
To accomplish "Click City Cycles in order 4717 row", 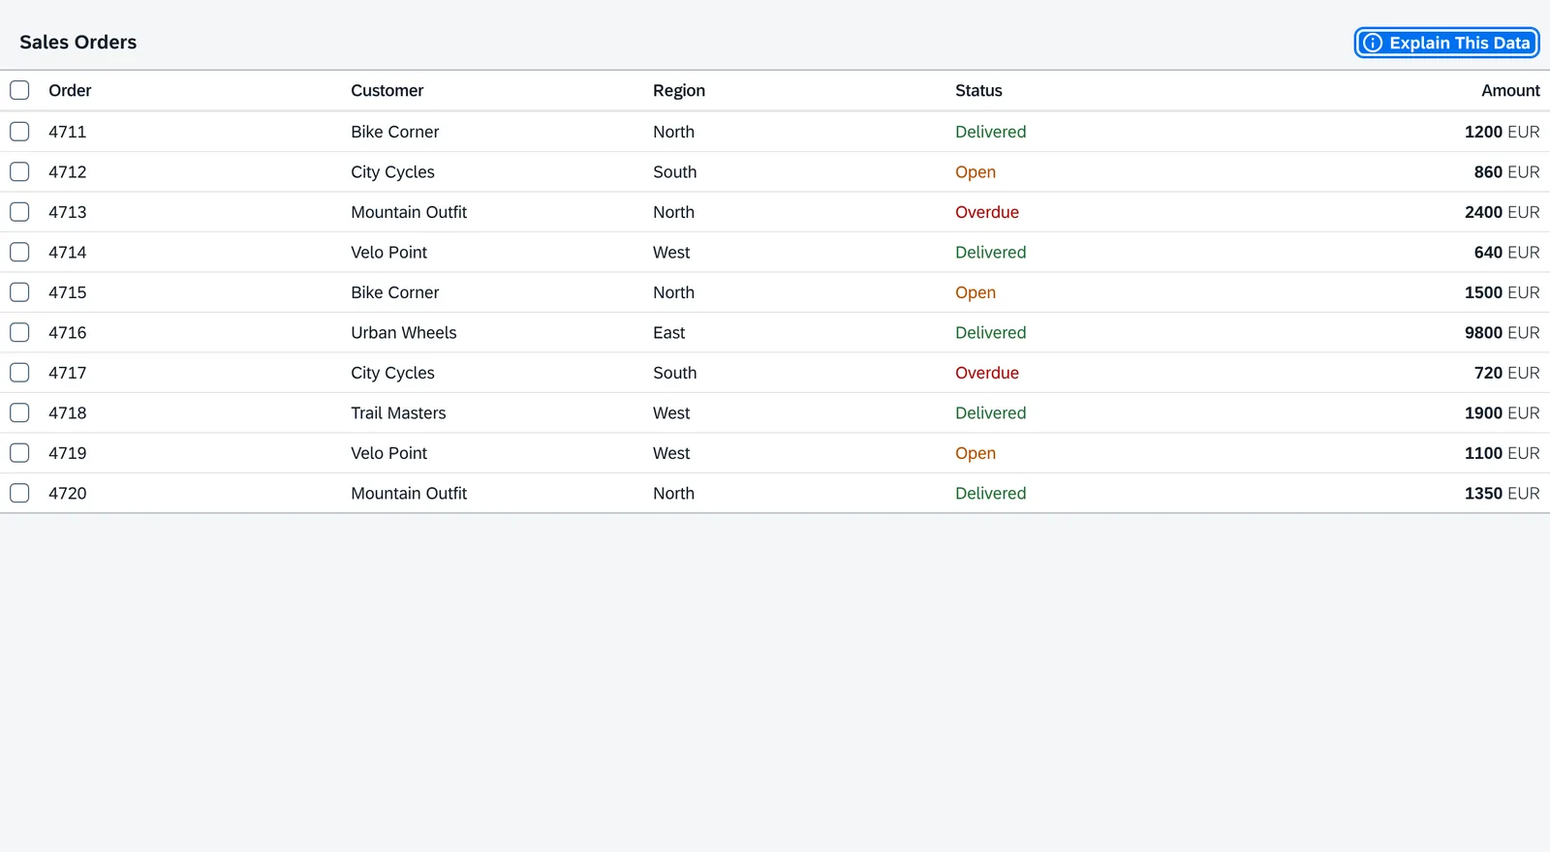I will (x=392, y=373).
